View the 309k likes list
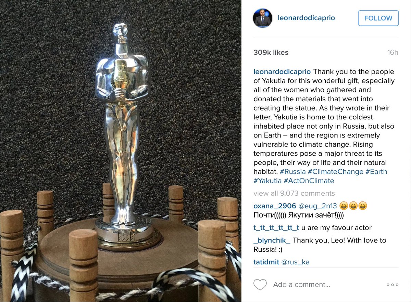 pyautogui.click(x=271, y=52)
